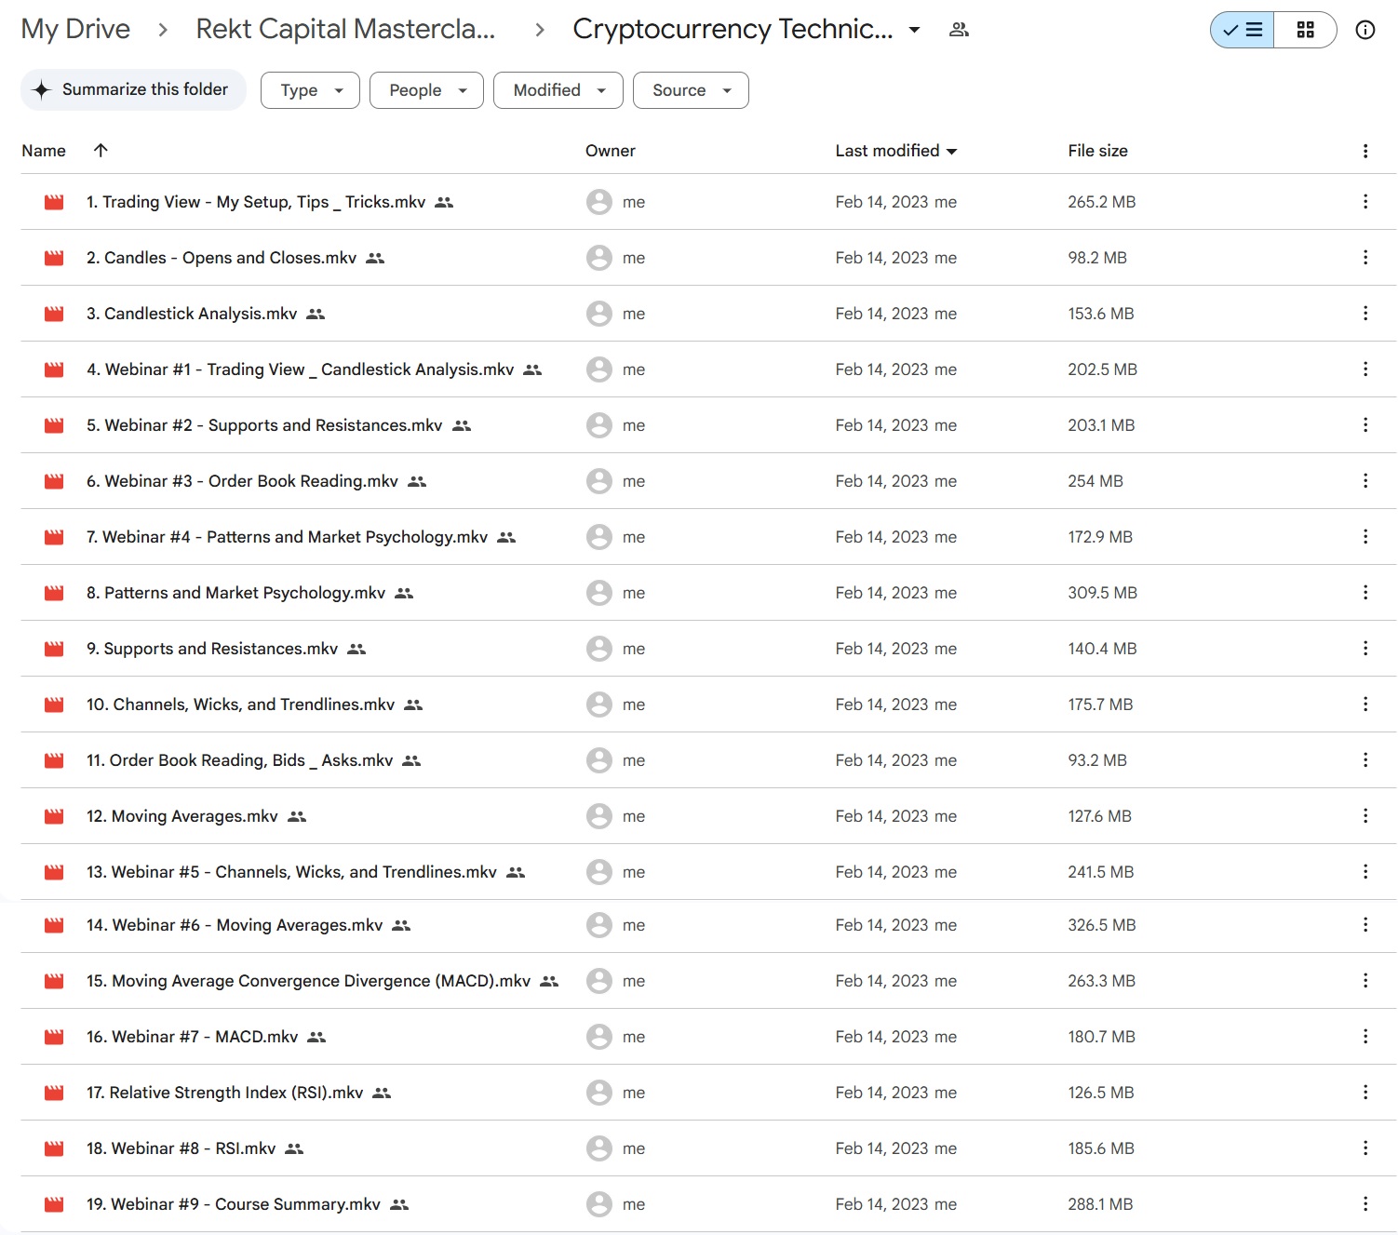Open Cryptocurrency Technic... folder dropdown menu
Viewport: 1398px width, 1235px height.
point(914,30)
